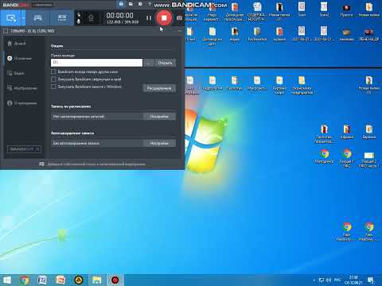Open File Explorer from the taskbar
The height and width of the screenshot is (286, 382).
[96, 280]
